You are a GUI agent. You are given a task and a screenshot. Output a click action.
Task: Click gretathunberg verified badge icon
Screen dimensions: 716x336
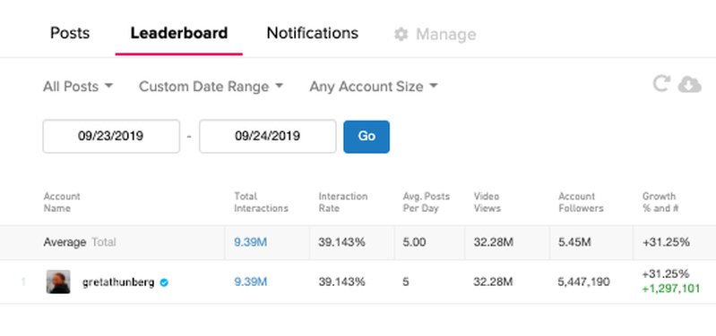pos(164,282)
